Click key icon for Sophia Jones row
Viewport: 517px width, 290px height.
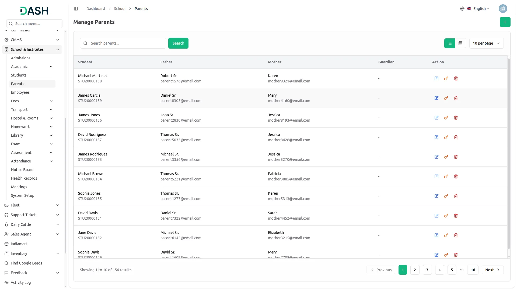(x=446, y=196)
